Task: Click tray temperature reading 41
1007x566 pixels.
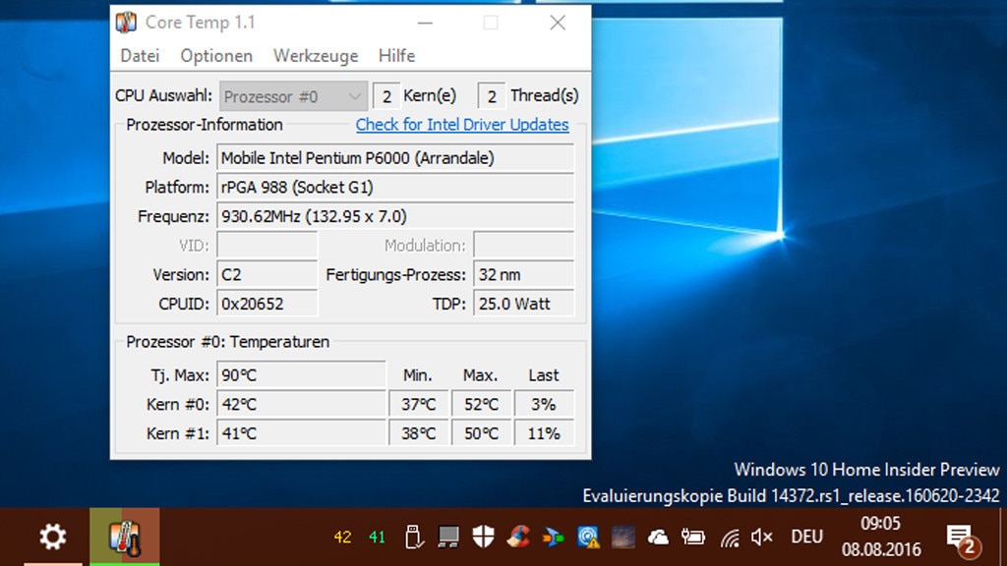Action: pos(377,538)
